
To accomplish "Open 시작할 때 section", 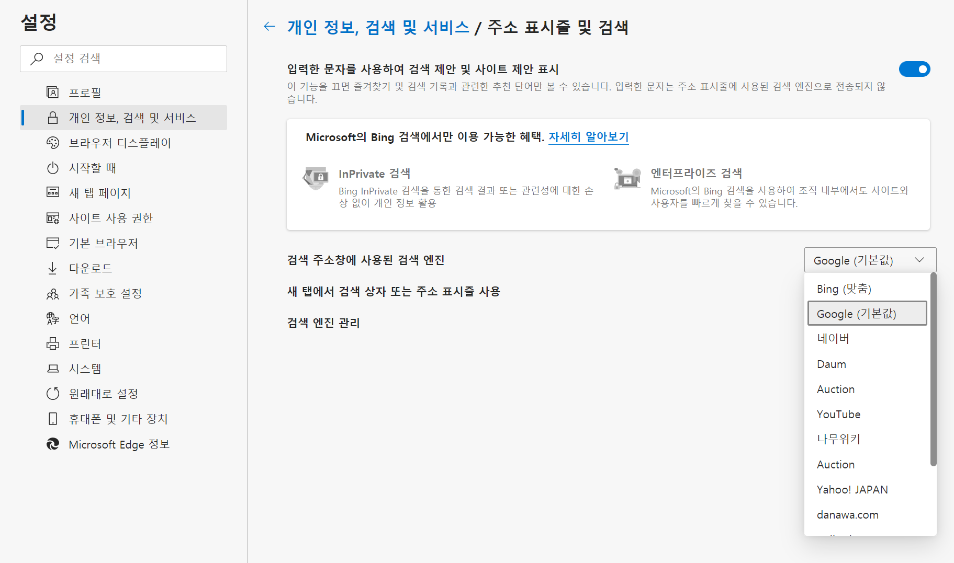I will [124, 168].
